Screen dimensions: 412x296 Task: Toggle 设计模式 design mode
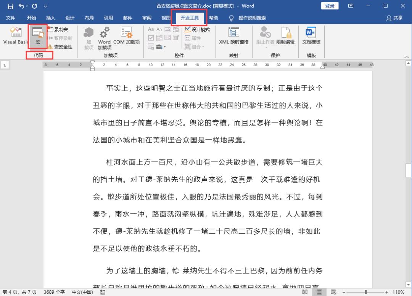click(197, 29)
